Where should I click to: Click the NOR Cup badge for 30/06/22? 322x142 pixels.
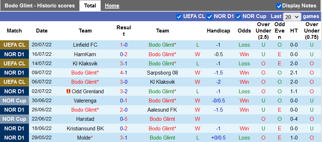click(14, 101)
